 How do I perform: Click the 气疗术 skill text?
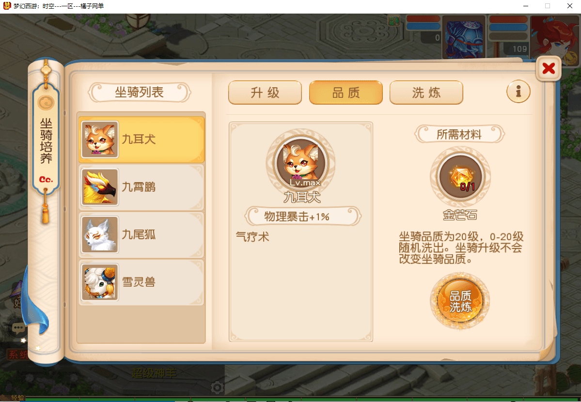(252, 237)
